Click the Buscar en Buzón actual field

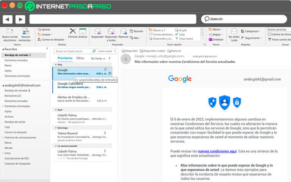coord(73,51)
